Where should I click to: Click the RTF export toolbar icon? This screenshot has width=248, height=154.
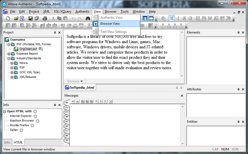pos(169,26)
